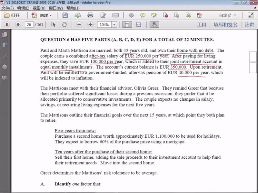Choose the text selection tool
This screenshot has height=193, width=258.
click(x=53, y=25)
